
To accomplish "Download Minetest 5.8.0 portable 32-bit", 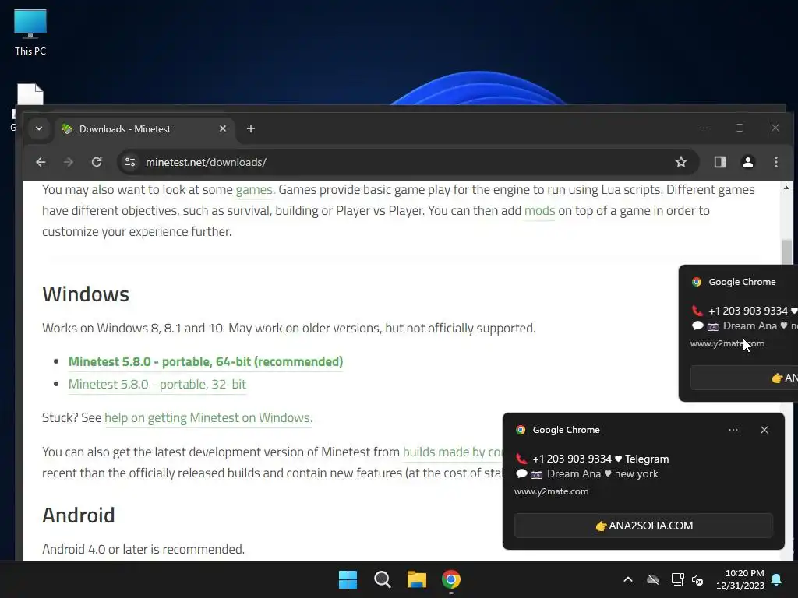I will click(157, 385).
